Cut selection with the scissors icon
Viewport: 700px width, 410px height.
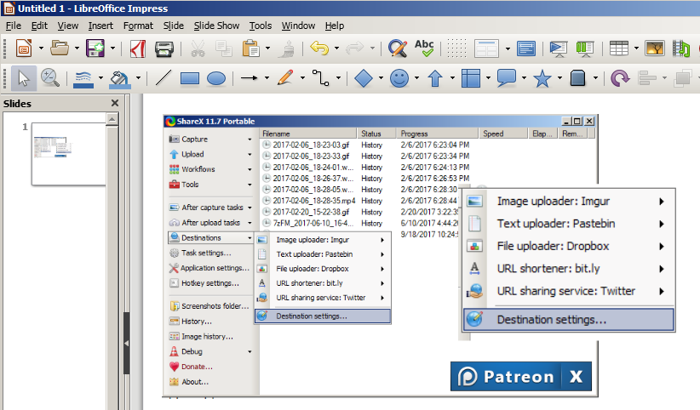(x=198, y=48)
